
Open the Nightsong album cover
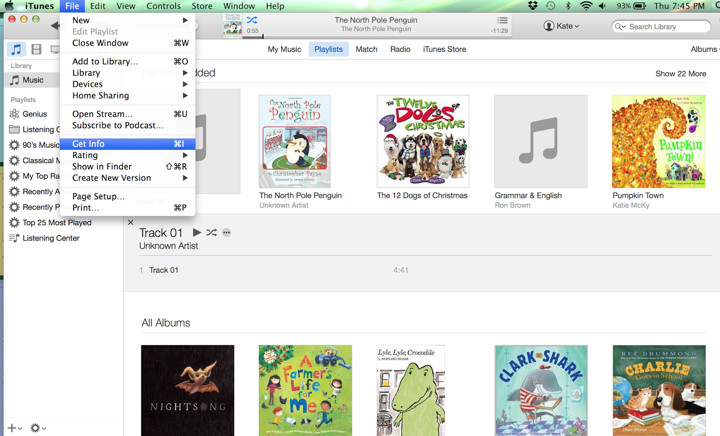pyautogui.click(x=188, y=391)
